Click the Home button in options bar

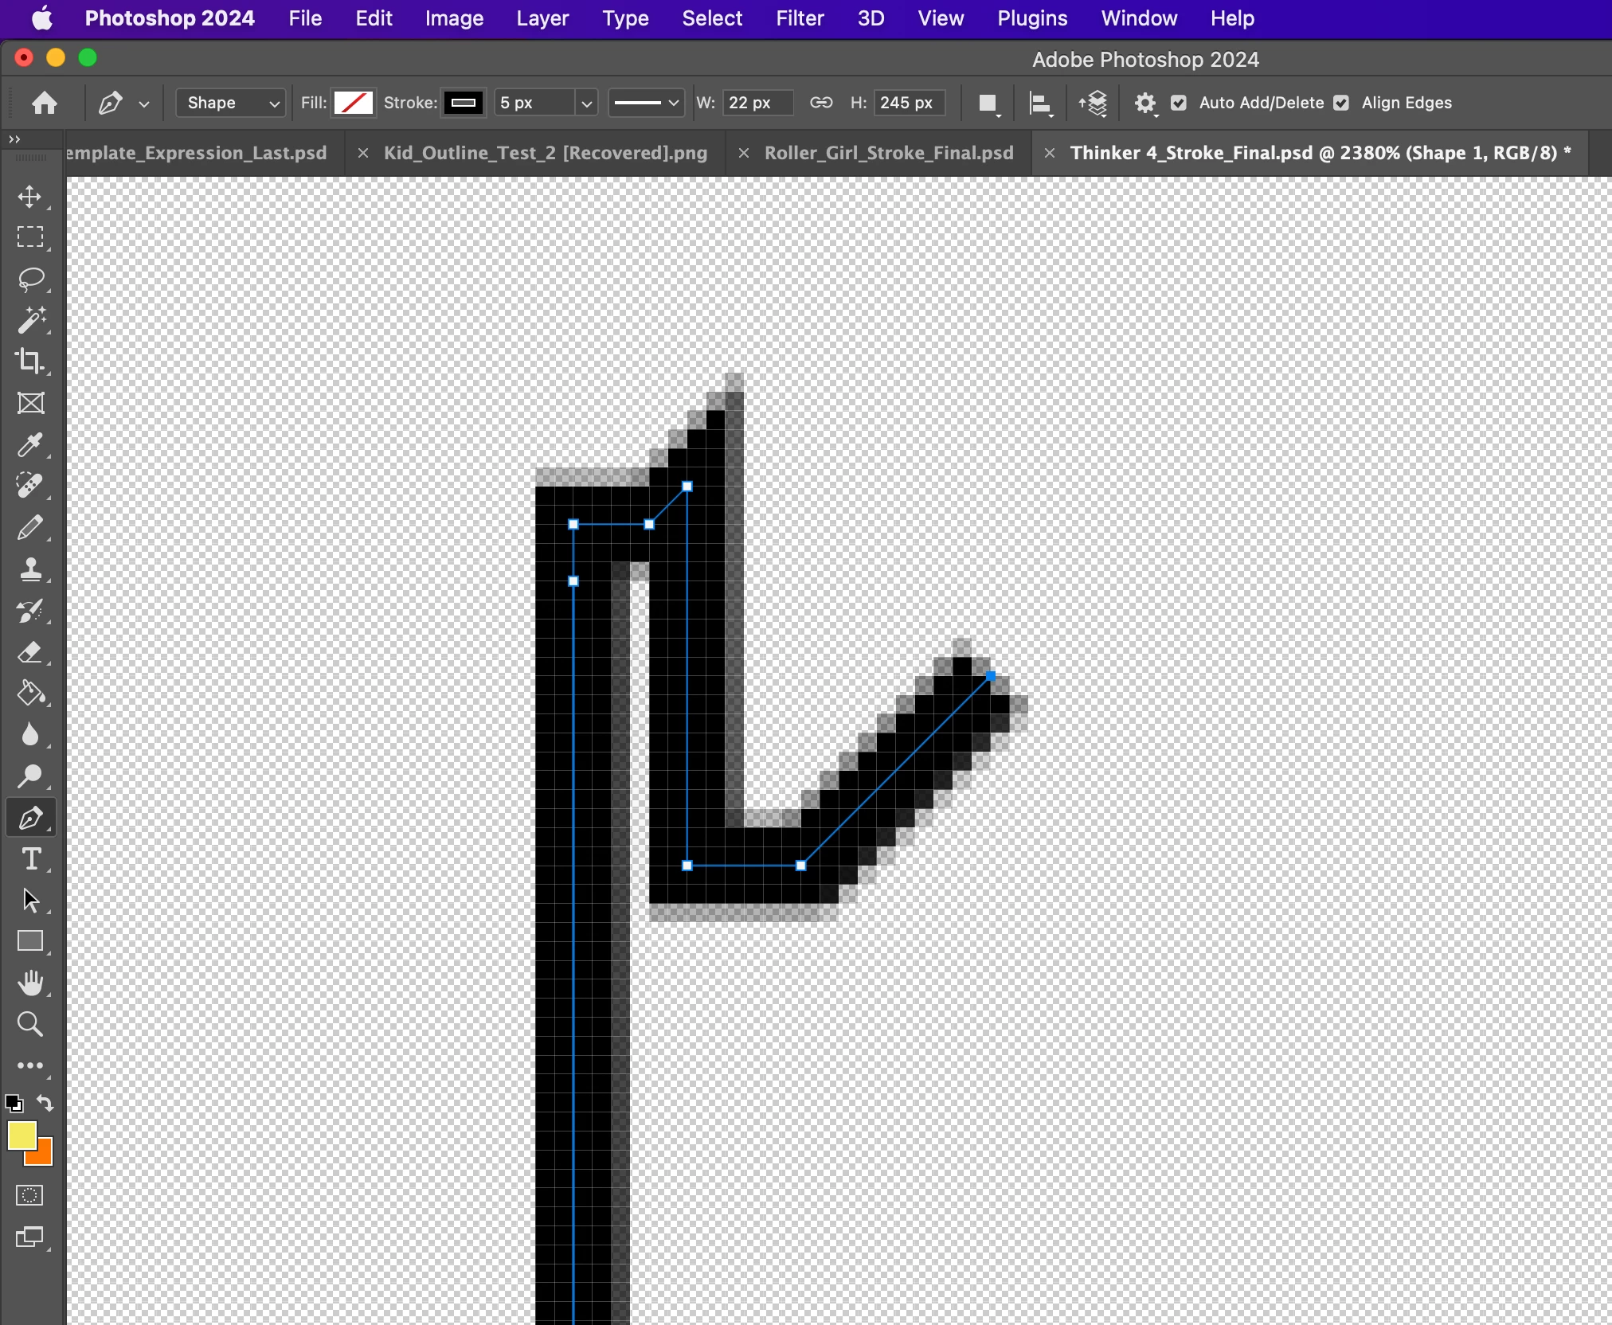[x=45, y=103]
